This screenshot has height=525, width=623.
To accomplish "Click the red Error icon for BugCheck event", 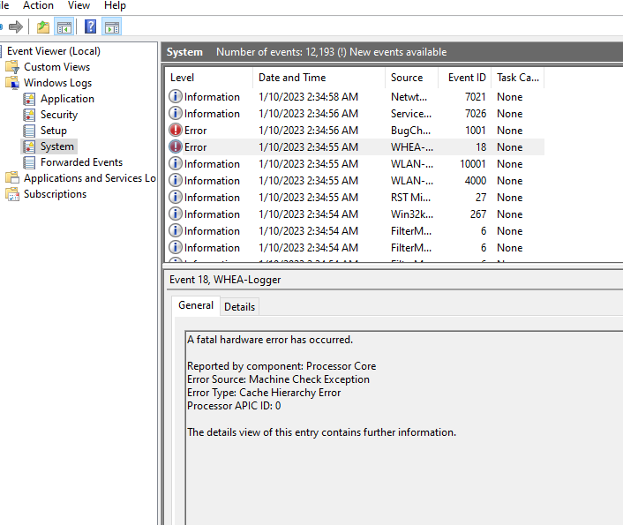I will point(176,131).
